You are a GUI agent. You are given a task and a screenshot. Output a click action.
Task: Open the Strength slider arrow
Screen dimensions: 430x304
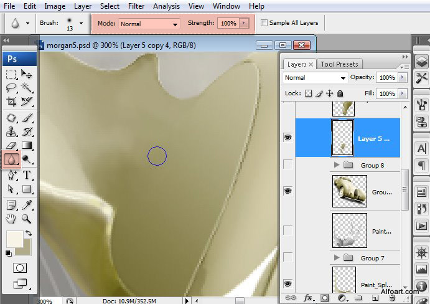(x=244, y=23)
